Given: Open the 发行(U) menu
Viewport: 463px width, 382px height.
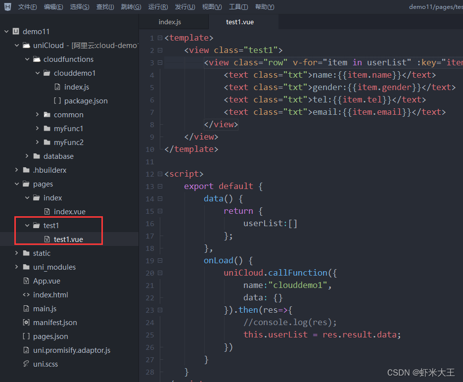Looking at the screenshot, I should (185, 7).
